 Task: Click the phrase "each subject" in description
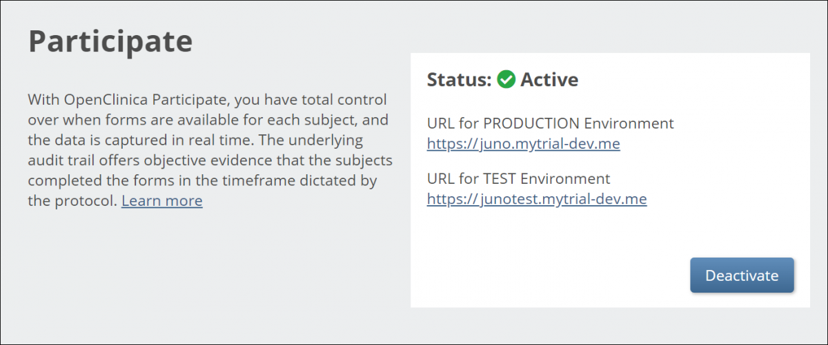coord(305,120)
